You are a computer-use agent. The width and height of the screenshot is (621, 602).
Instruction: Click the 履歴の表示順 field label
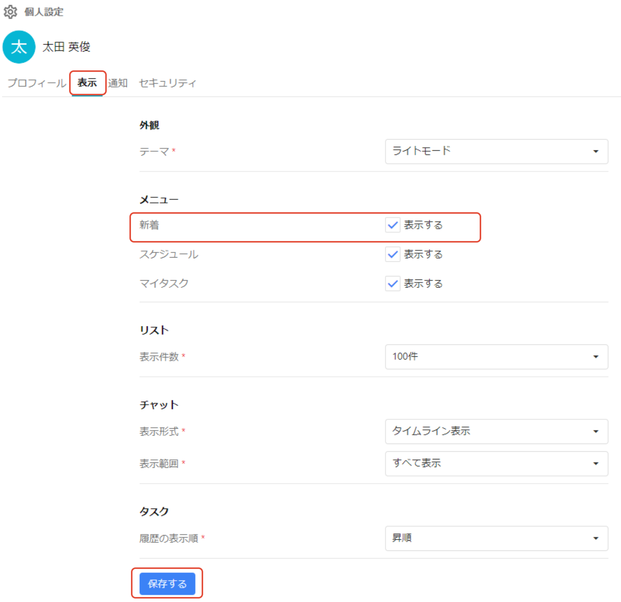169,538
